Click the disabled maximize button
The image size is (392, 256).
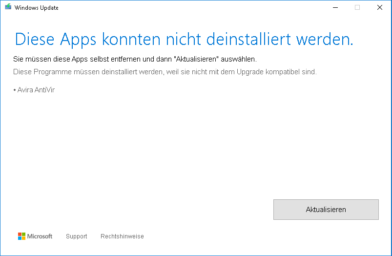click(357, 7)
